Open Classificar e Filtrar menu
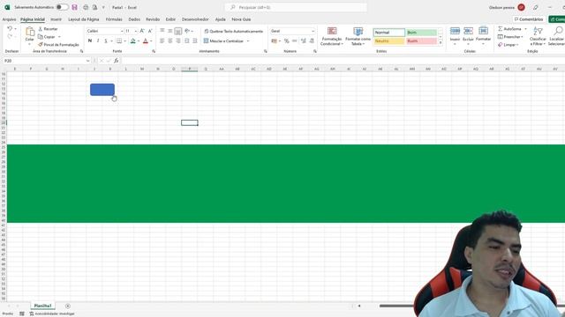 pyautogui.click(x=538, y=36)
